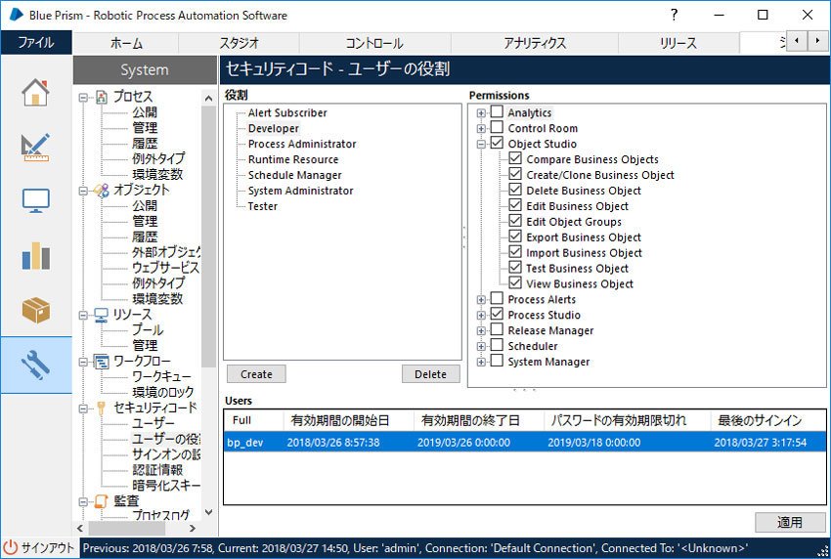Image resolution: width=831 pixels, height=559 pixels.
Task: Expand the Process Alerts permissions node
Action: [481, 299]
